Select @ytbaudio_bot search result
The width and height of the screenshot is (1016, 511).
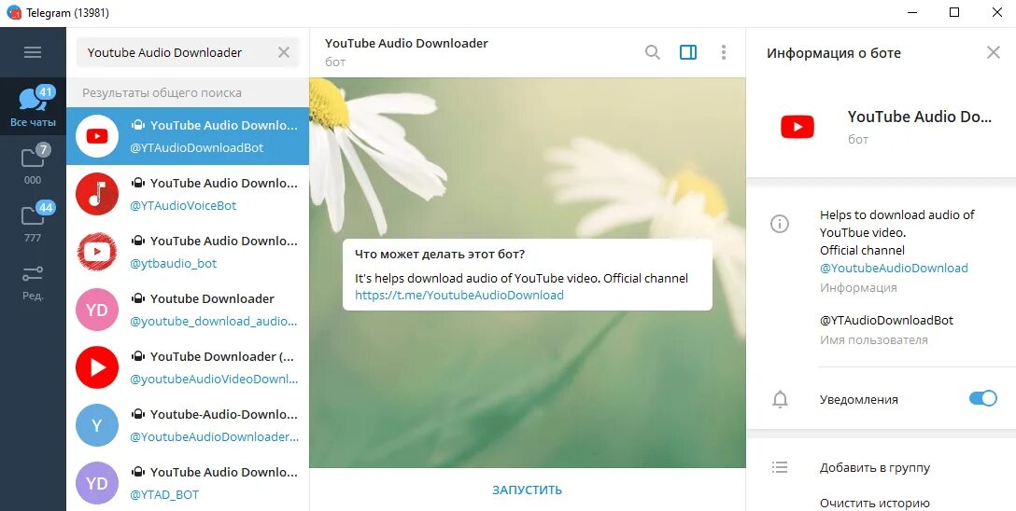(x=188, y=252)
